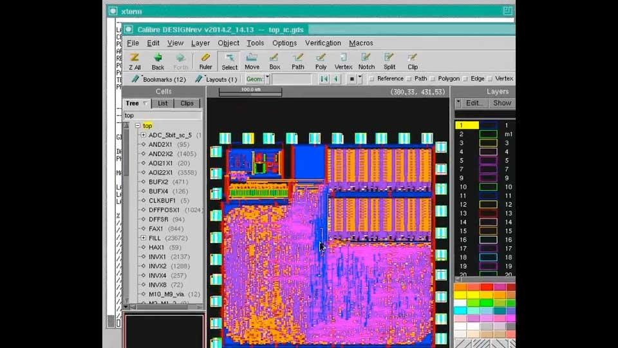Viewport: 618px width, 348px height.
Task: Select the Ruler tool
Action: 205,61
